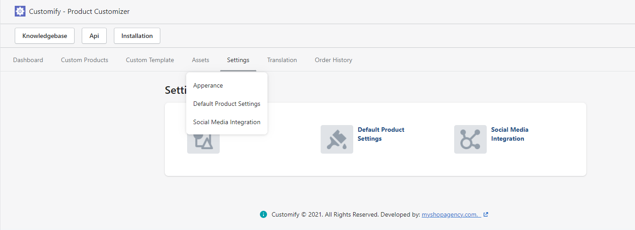Click the Appearance shapes icon tile
This screenshot has width=635, height=230.
[x=203, y=144]
